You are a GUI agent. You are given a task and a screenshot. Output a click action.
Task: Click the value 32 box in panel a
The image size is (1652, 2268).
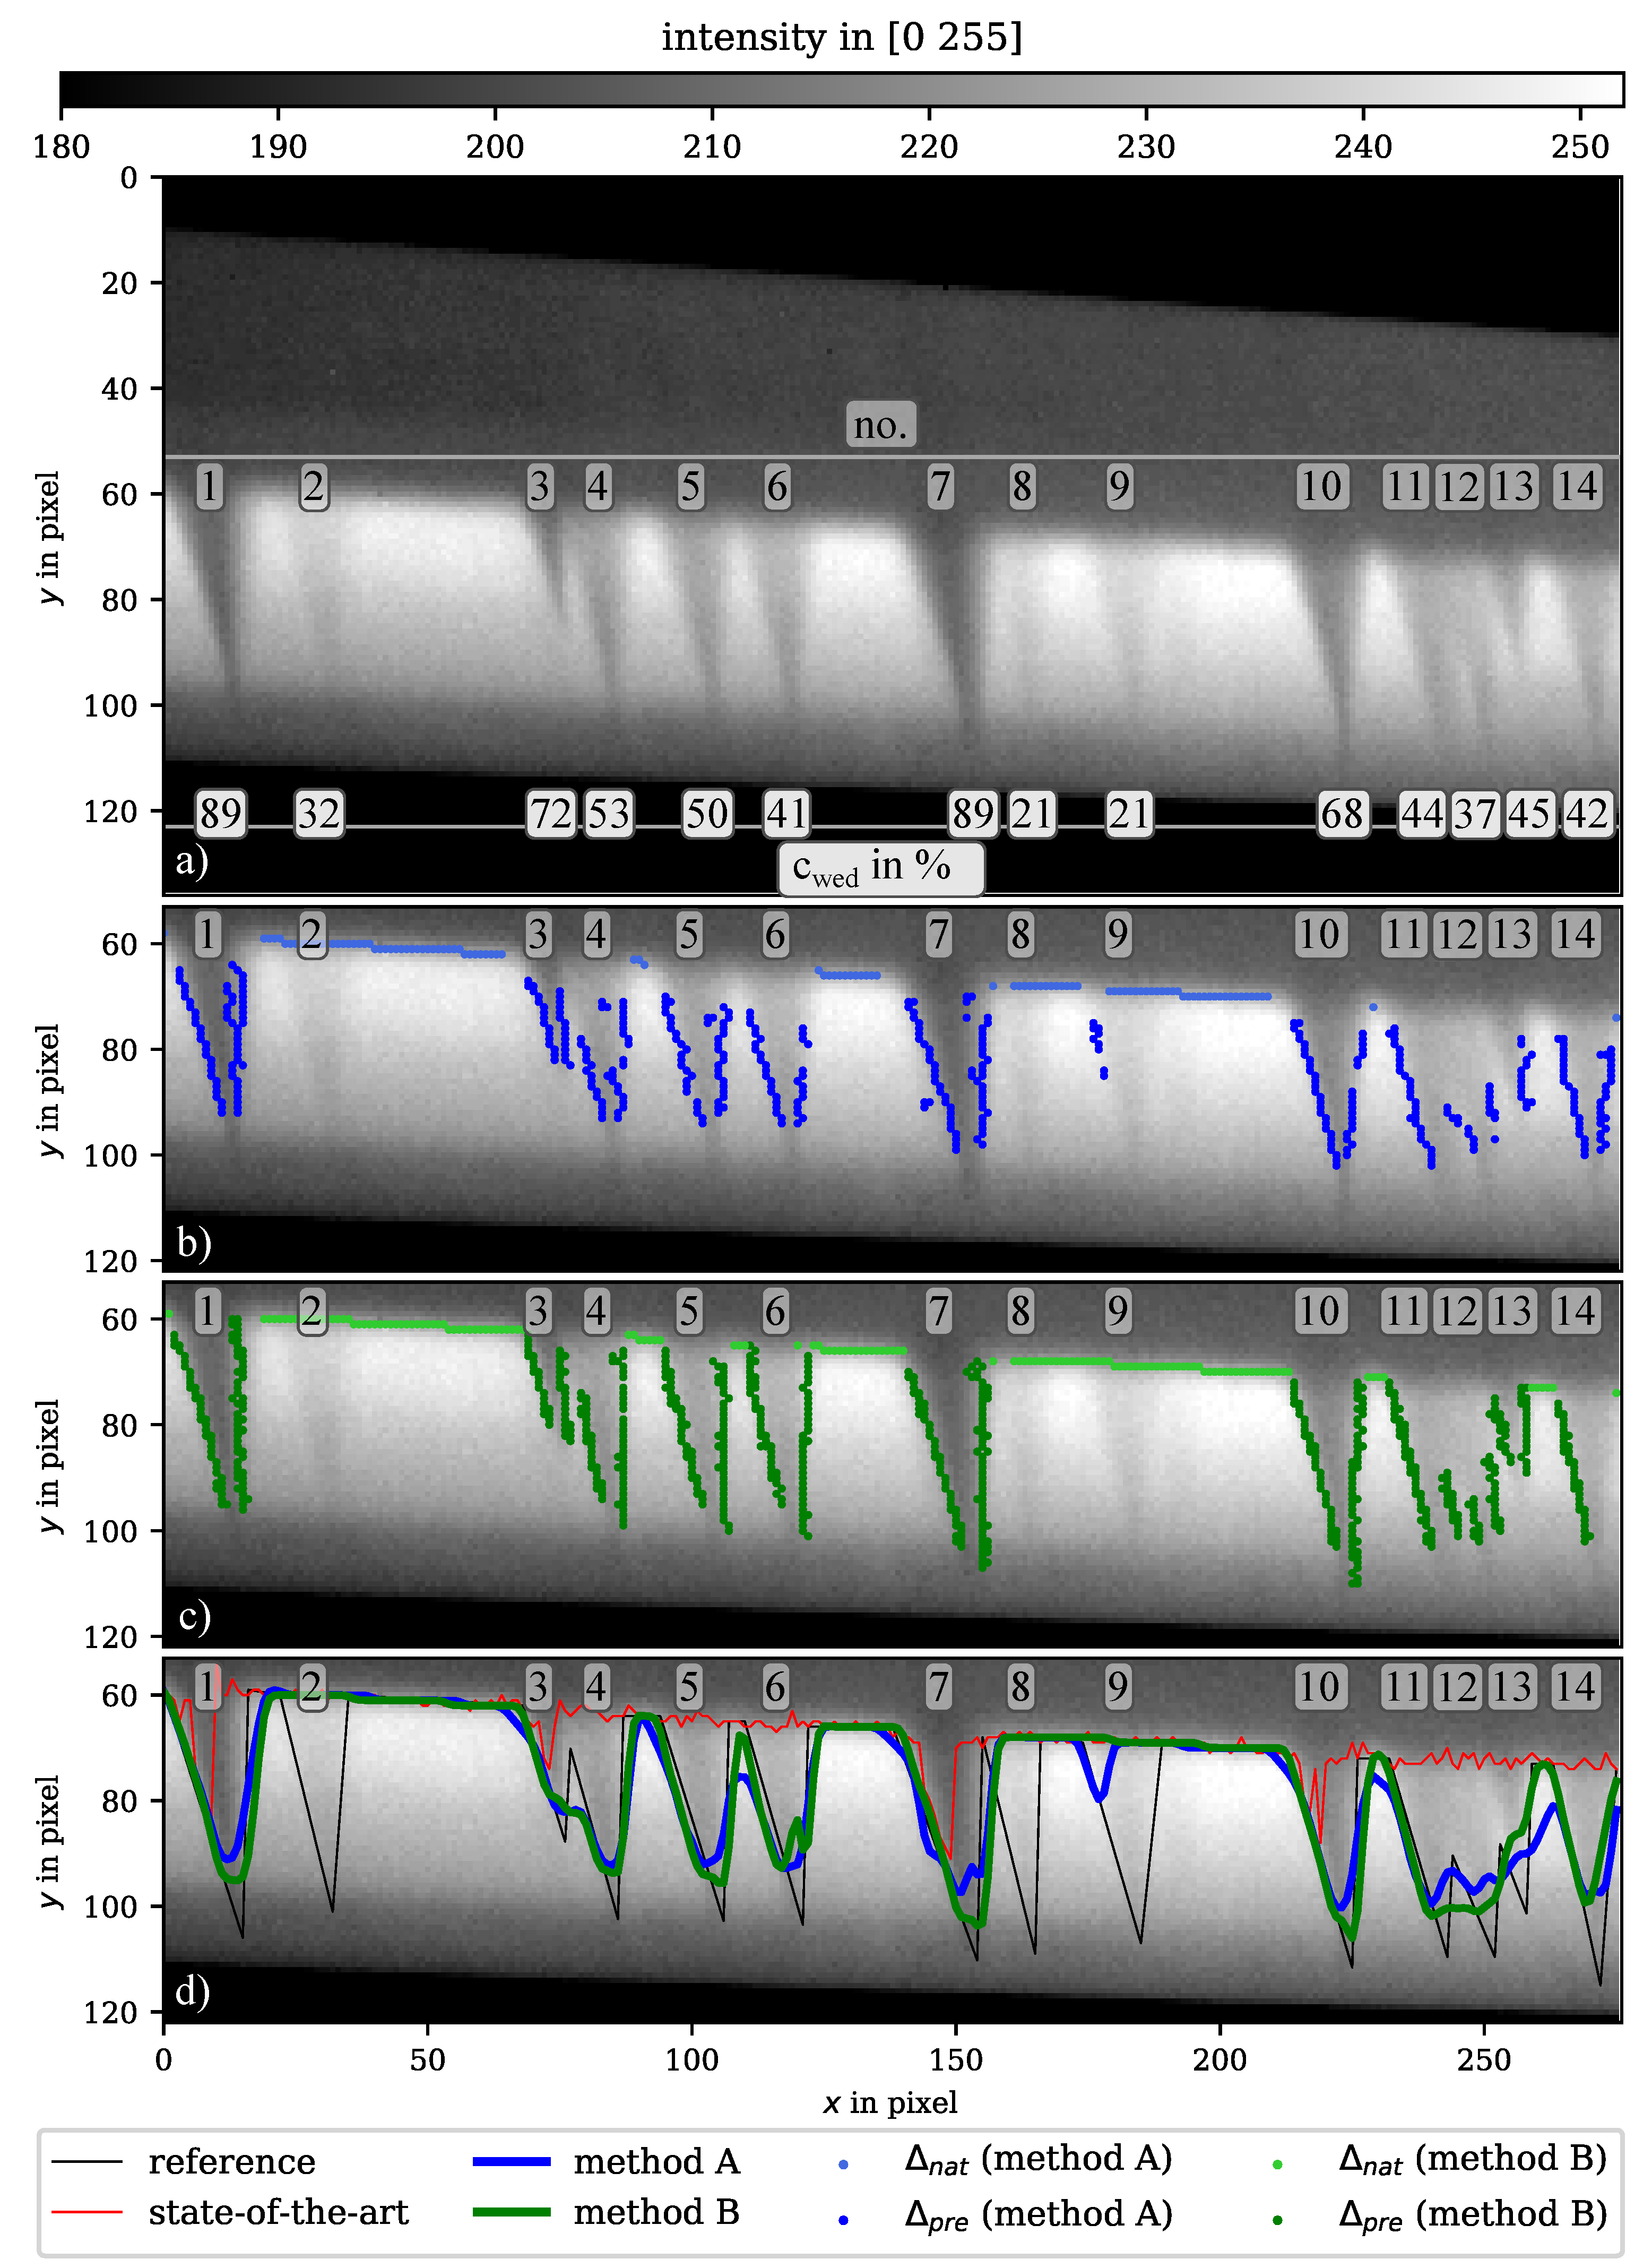coord(319,814)
